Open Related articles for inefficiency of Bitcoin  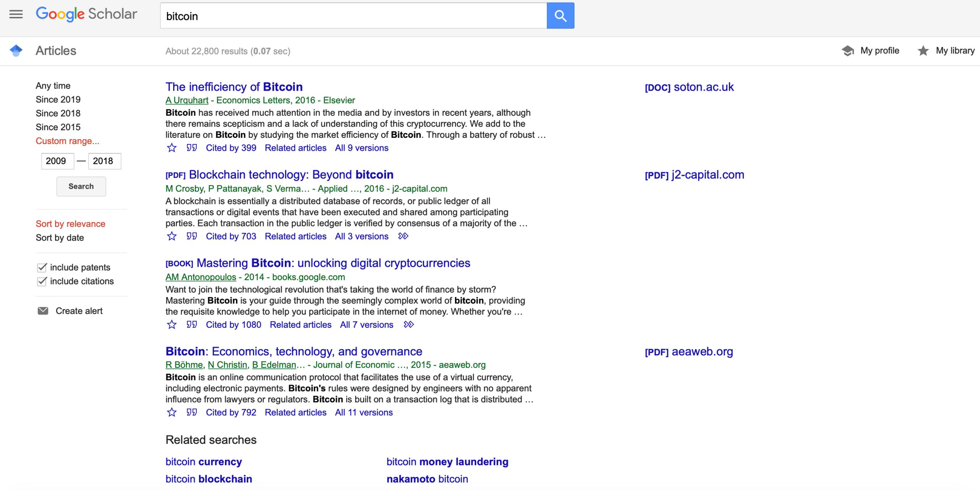296,148
